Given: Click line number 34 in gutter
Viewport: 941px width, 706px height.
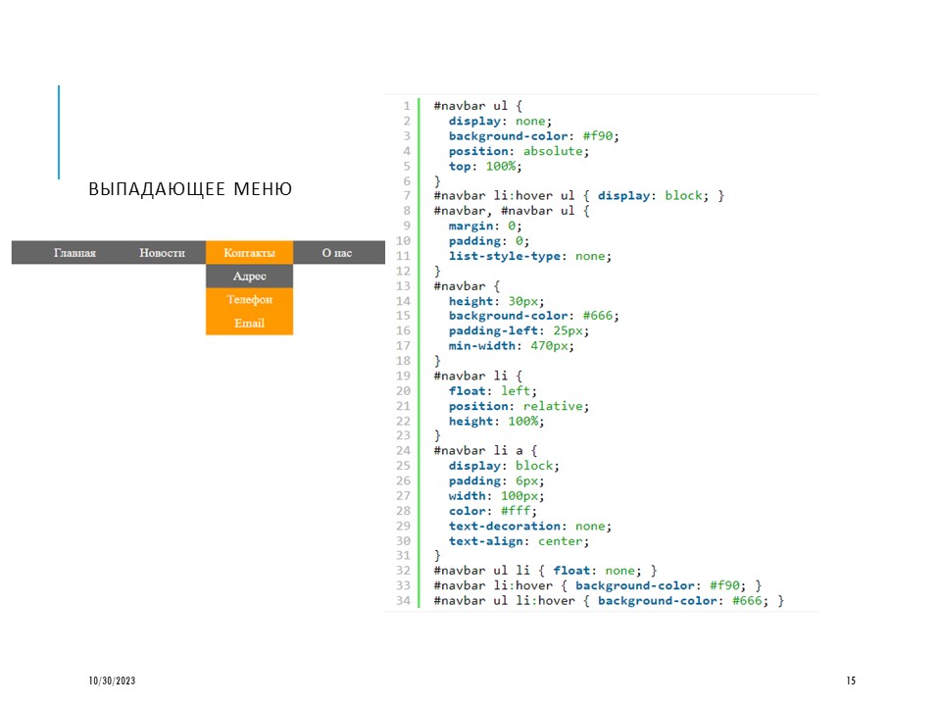Looking at the screenshot, I should pos(403,600).
